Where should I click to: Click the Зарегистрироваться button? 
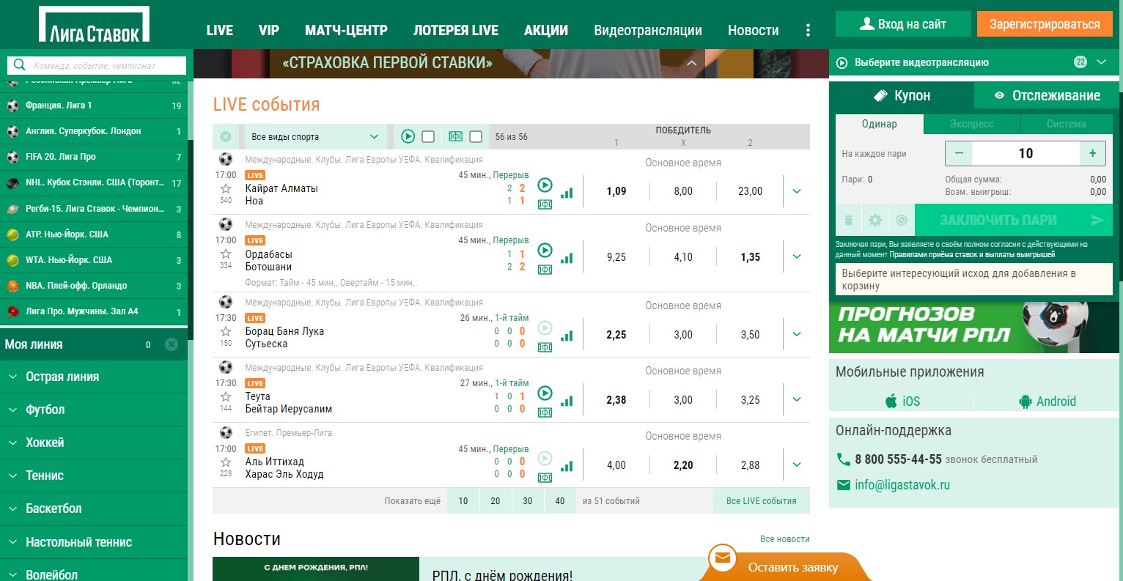point(1045,24)
